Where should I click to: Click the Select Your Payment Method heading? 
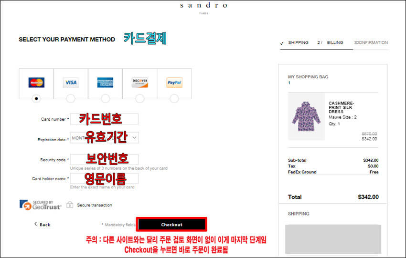click(67, 39)
